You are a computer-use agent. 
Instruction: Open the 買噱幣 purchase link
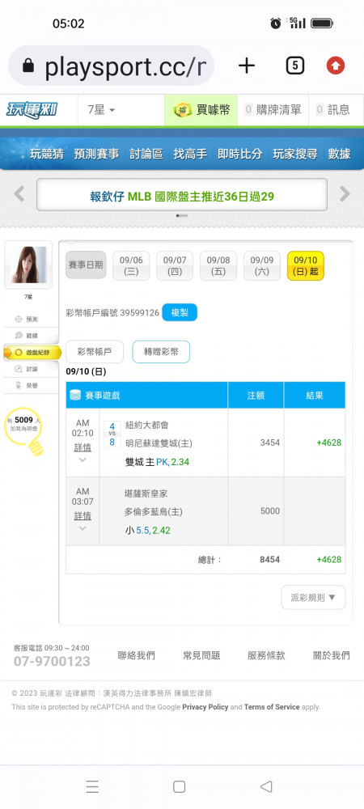pyautogui.click(x=201, y=110)
